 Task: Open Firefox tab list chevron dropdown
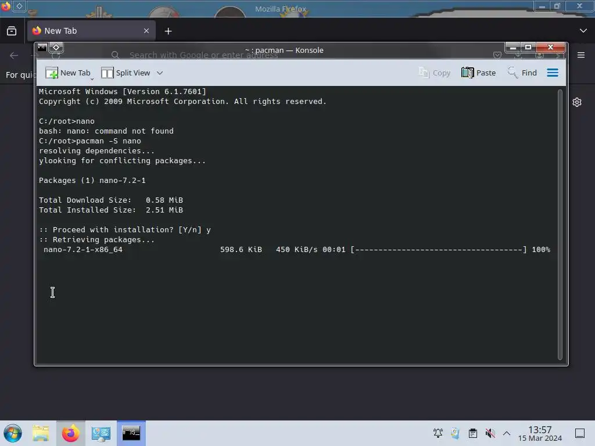click(583, 31)
